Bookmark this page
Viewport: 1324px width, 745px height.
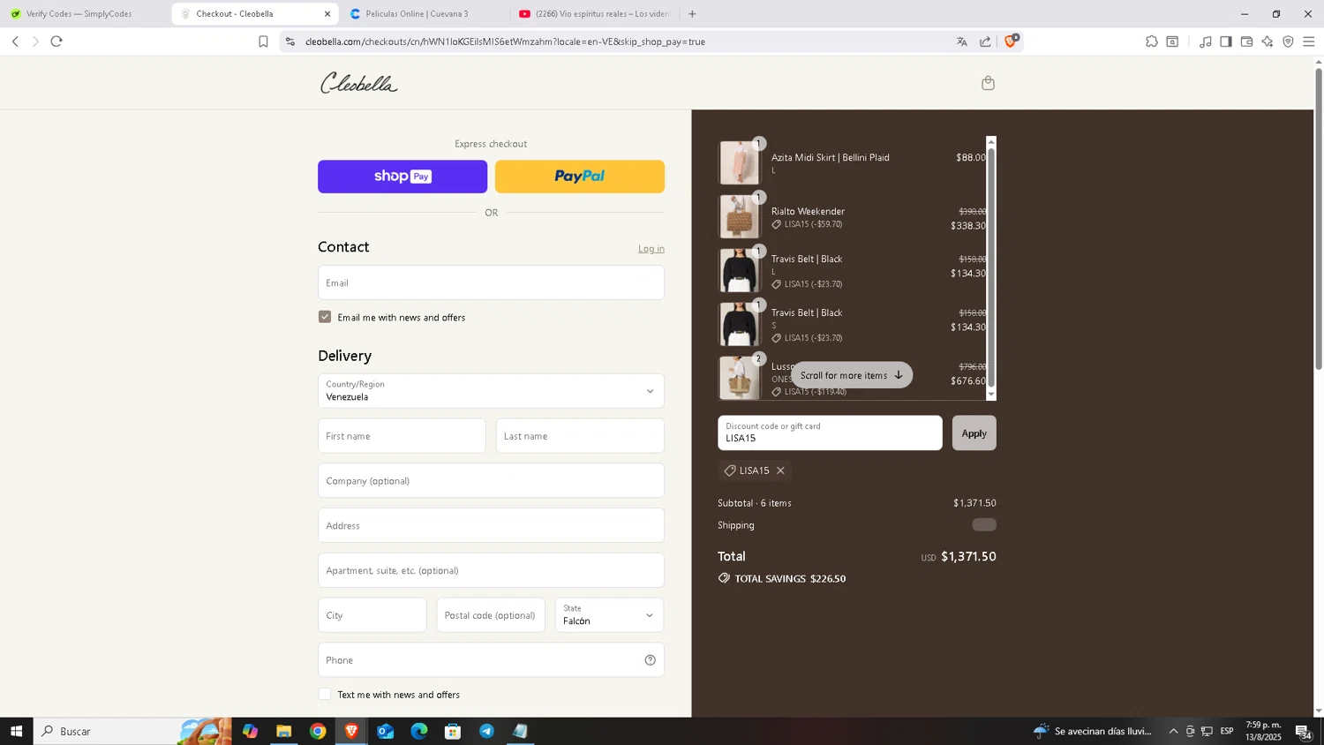click(263, 41)
